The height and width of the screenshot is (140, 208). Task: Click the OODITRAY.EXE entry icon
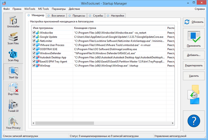click(x=38, y=49)
